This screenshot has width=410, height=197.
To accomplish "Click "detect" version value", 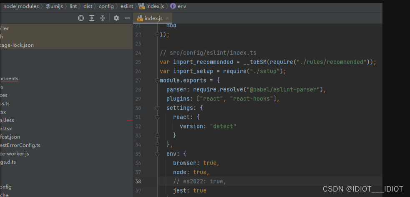I will (223, 126).
